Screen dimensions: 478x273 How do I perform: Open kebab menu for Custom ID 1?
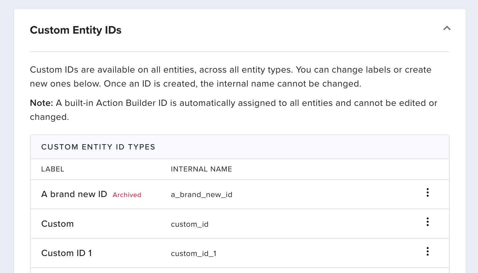tap(427, 251)
